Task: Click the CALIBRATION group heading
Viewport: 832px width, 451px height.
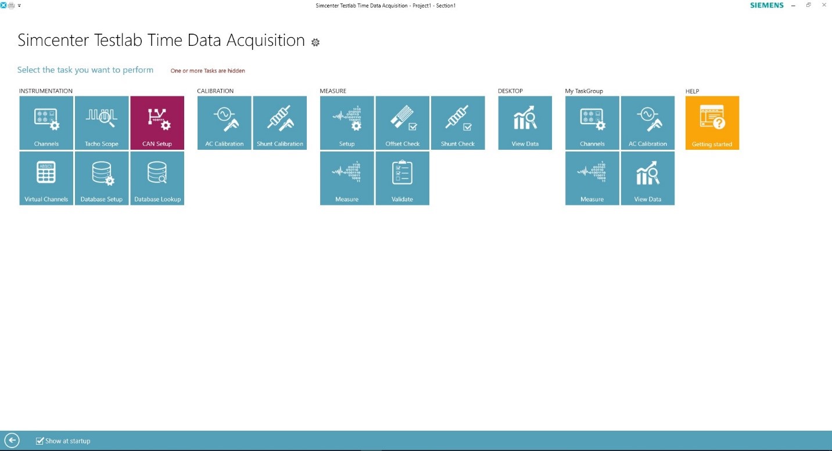Action: [x=216, y=91]
